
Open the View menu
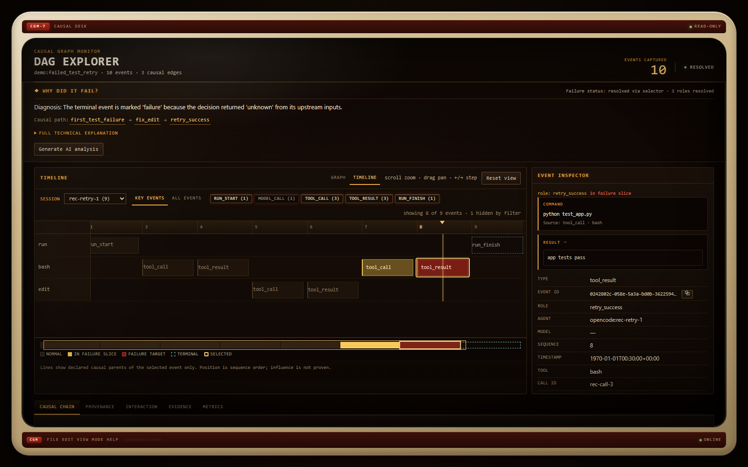(83, 439)
